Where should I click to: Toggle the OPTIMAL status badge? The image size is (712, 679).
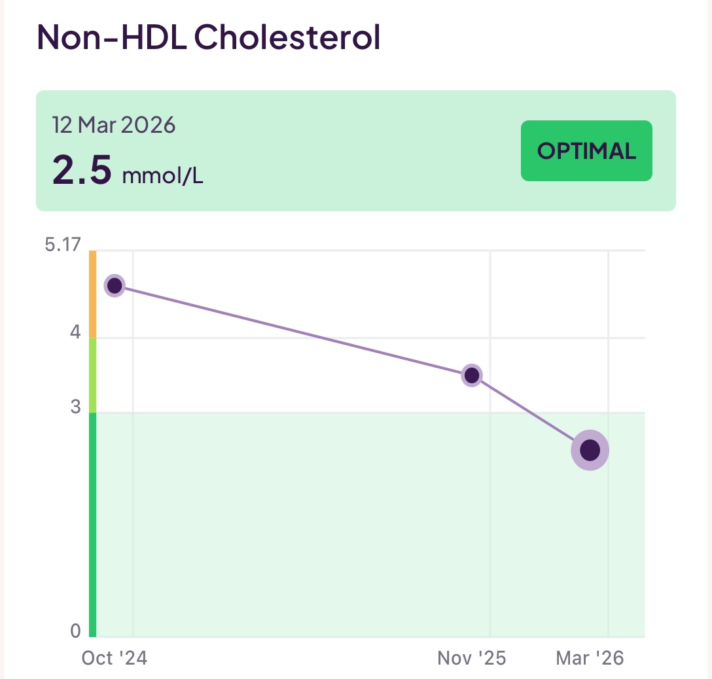point(586,150)
